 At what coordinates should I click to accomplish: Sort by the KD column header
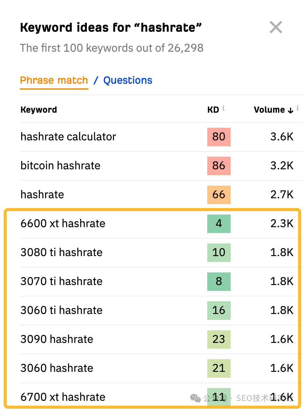point(213,110)
